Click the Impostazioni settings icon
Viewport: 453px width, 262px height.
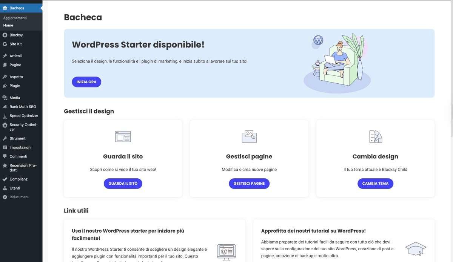pyautogui.click(x=5, y=147)
